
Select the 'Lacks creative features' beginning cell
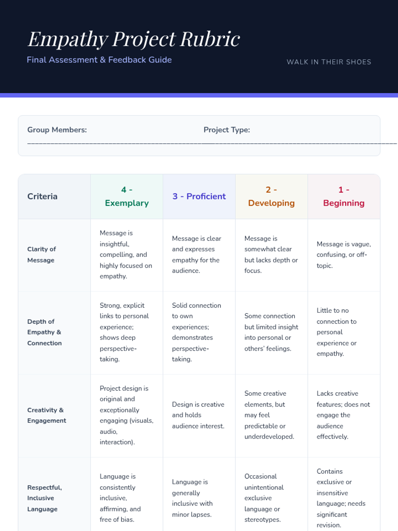pyautogui.click(x=343, y=415)
